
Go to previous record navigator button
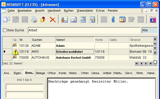tap(141, 64)
